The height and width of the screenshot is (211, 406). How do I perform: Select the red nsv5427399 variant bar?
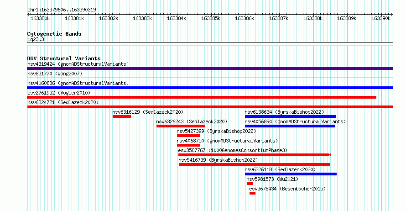pyautogui.click(x=188, y=136)
